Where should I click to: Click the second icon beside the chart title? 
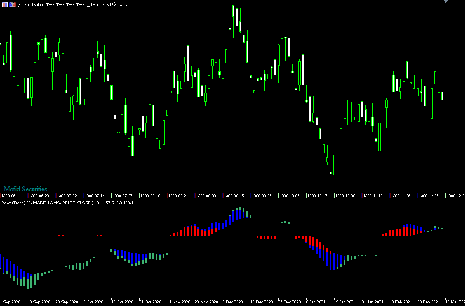[12, 4]
